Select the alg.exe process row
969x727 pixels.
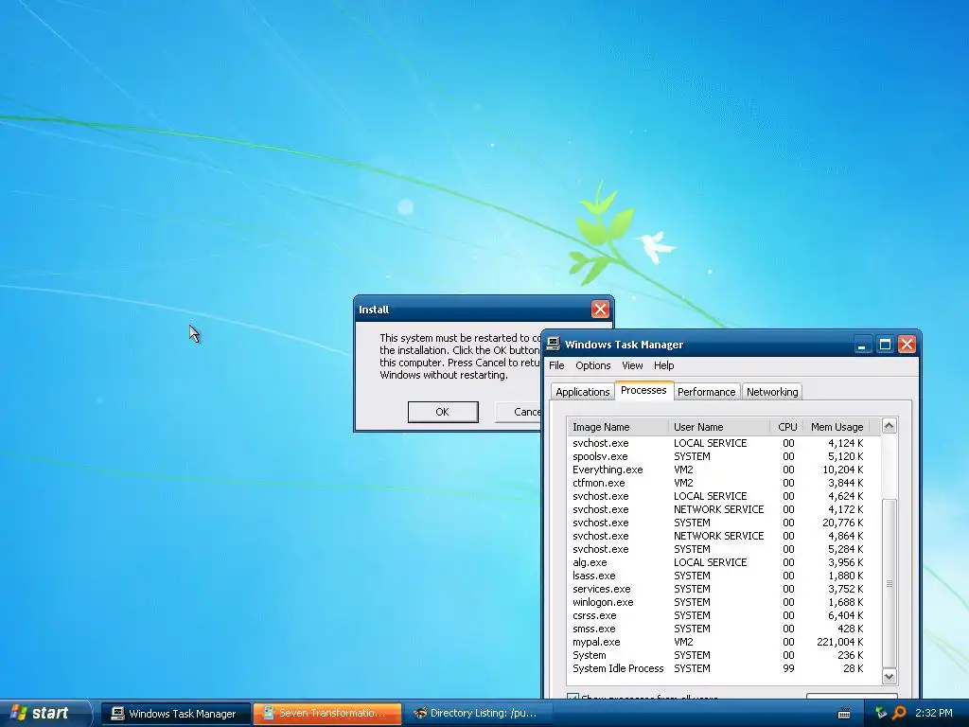(723, 562)
